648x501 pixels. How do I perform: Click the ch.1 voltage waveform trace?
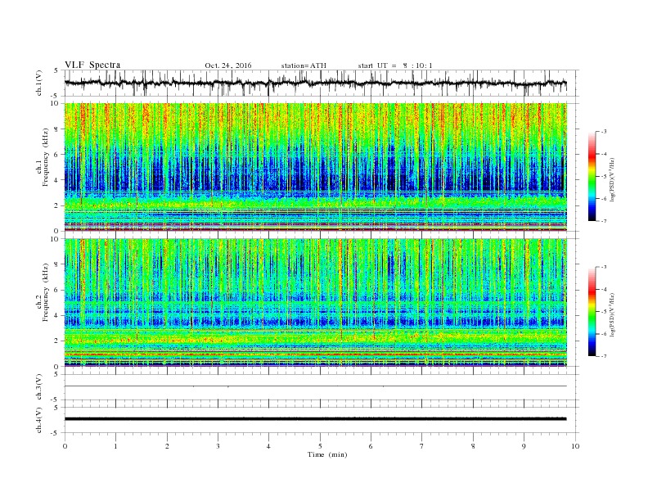(x=315, y=83)
